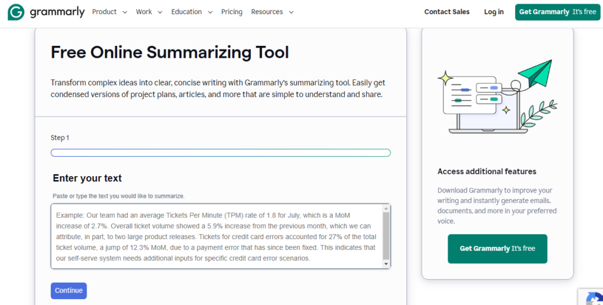This screenshot has width=603, height=305.
Task: Click the Enter your text heading
Action: pyautogui.click(x=87, y=178)
